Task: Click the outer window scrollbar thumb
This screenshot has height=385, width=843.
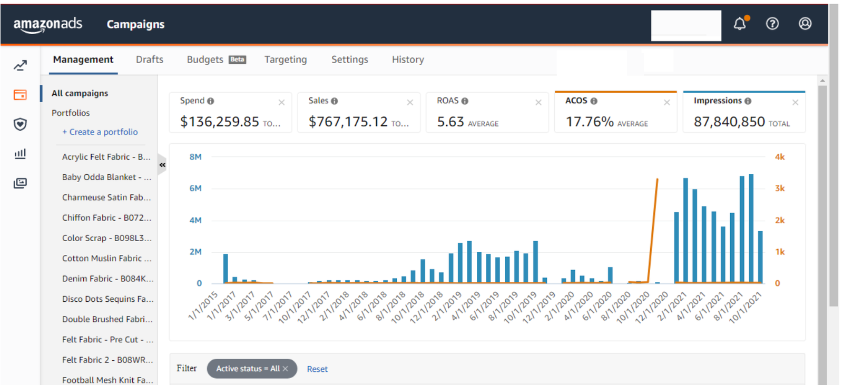Action: click(x=834, y=155)
